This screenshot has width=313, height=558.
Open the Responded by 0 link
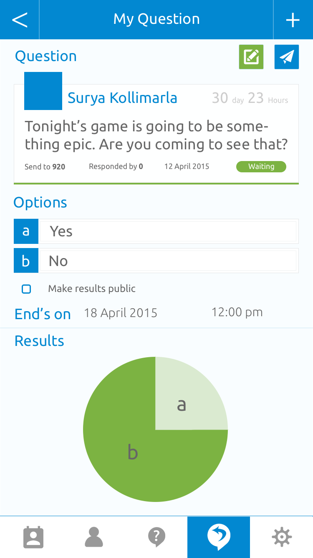click(116, 166)
